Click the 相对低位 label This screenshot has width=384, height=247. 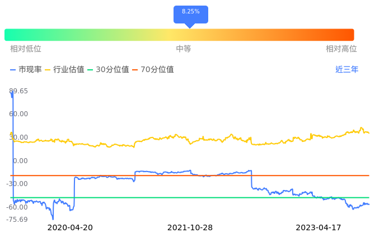point(26,49)
